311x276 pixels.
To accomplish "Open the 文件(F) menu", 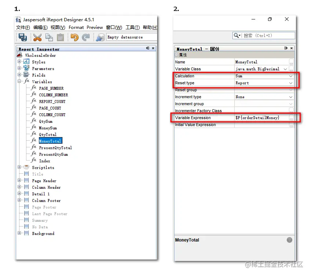I will [23, 27].
